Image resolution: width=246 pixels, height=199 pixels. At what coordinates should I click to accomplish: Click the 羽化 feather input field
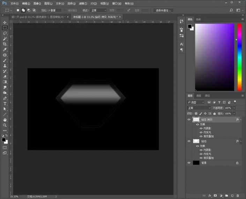[55, 10]
